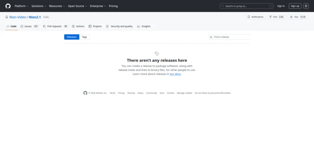Viewport: 314px width, 154px height.
Task: Focus the Find a release field
Action: point(229,37)
